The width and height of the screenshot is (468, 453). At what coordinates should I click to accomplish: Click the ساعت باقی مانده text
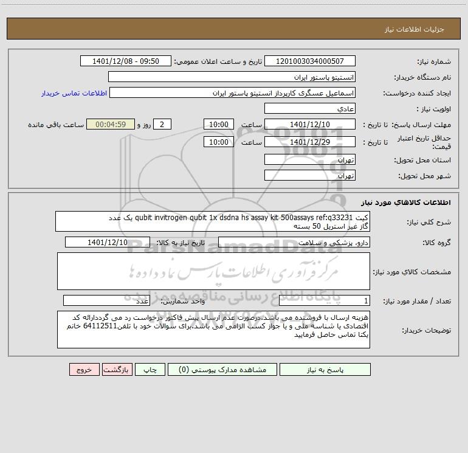pos(56,125)
